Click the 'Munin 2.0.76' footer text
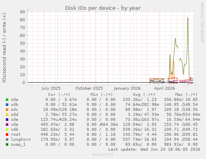Screen dimensions: 206x159 coord(103,154)
